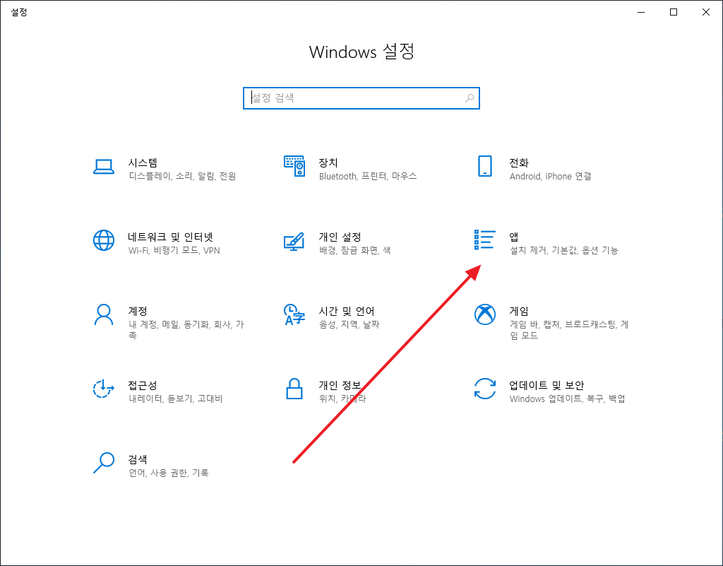The image size is (723, 566).
Task: Click the '언어, 사용 권한, 기록' description
Action: pos(169,473)
